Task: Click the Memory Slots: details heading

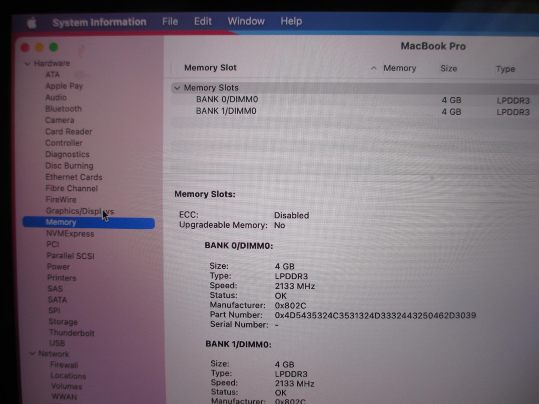Action: [205, 194]
